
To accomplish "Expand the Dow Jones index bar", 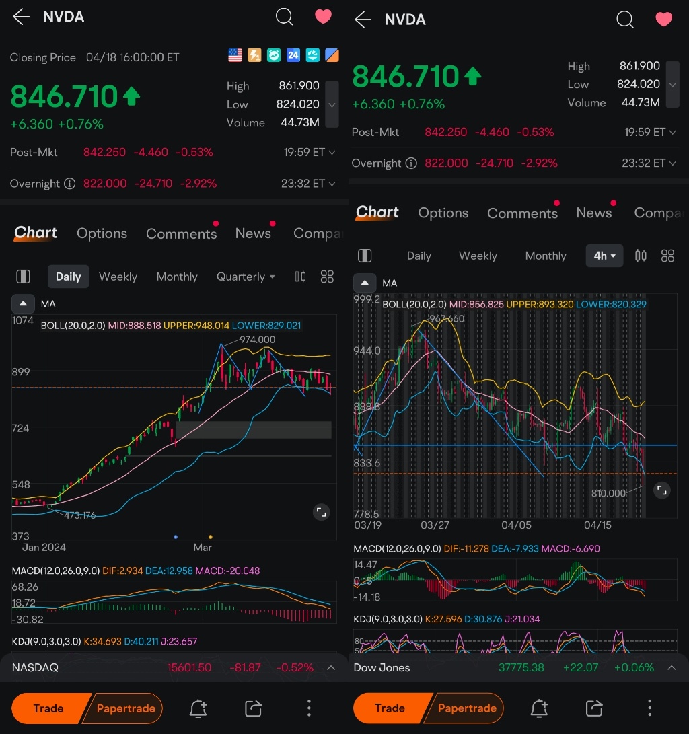I will tap(672, 667).
